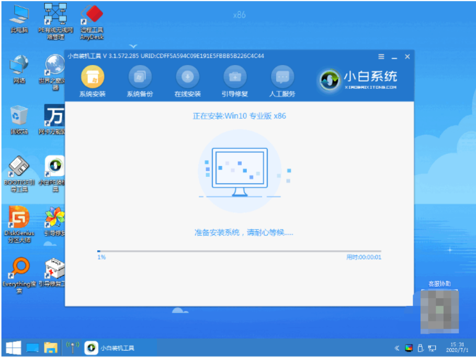Open 回收站 recycle bin
Image resolution: width=476 pixels, height=358 pixels.
click(19, 120)
